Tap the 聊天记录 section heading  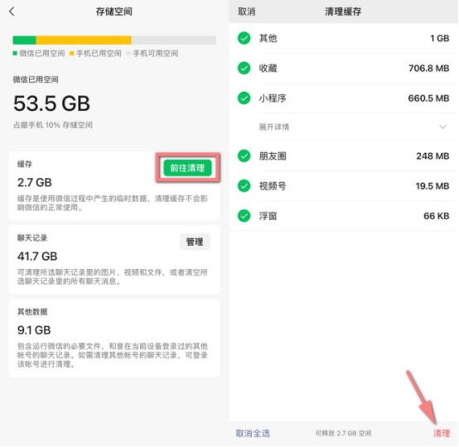pos(32,238)
